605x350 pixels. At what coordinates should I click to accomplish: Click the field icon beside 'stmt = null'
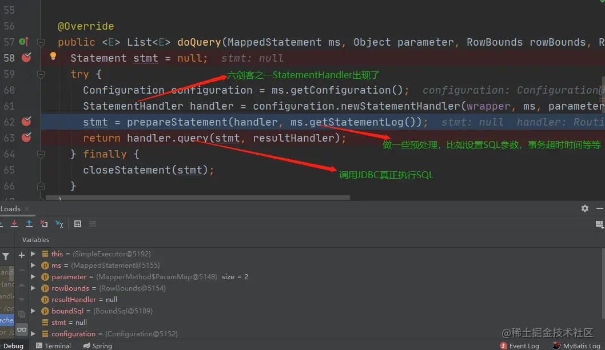tap(45, 322)
